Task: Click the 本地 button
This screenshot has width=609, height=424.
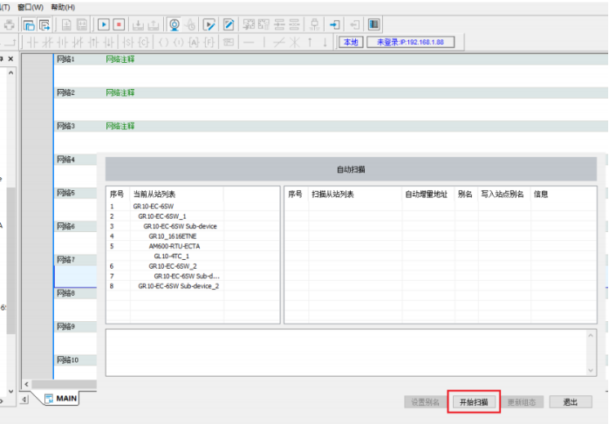Action: click(351, 42)
